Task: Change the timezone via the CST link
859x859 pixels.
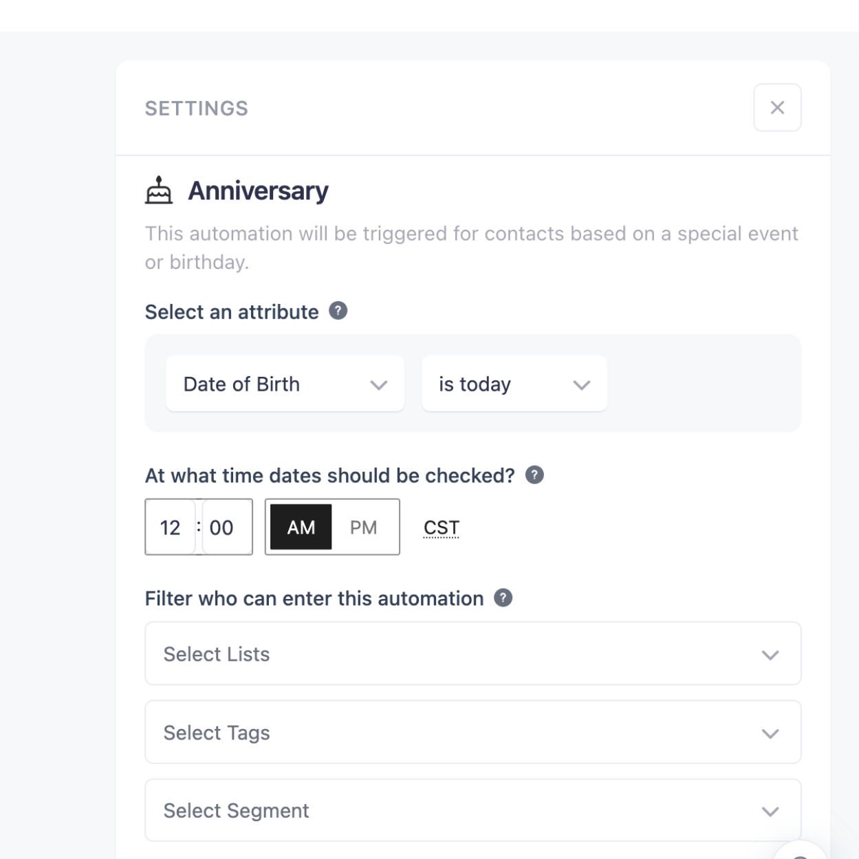Action: pos(441,527)
